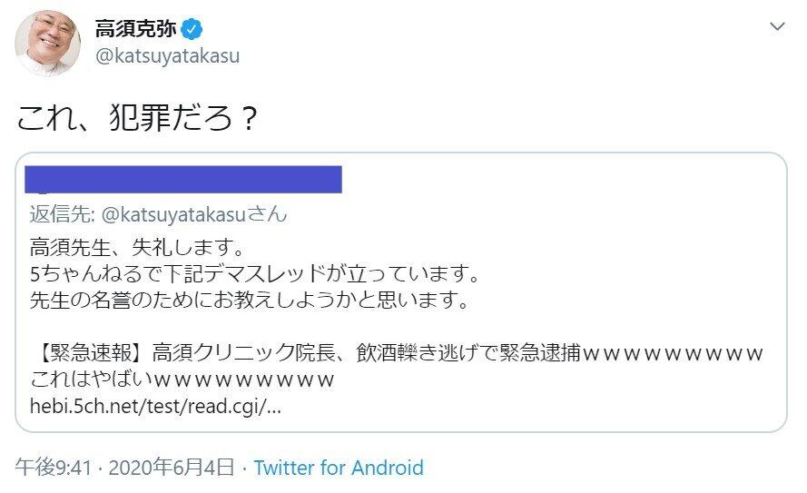
Task: Expand the tweet options chevron
Action: (x=777, y=27)
